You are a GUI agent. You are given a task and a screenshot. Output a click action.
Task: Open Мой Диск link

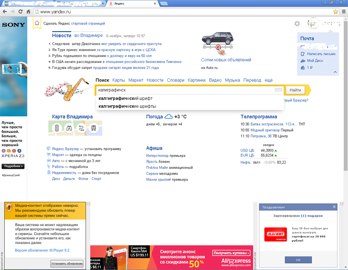(315, 61)
